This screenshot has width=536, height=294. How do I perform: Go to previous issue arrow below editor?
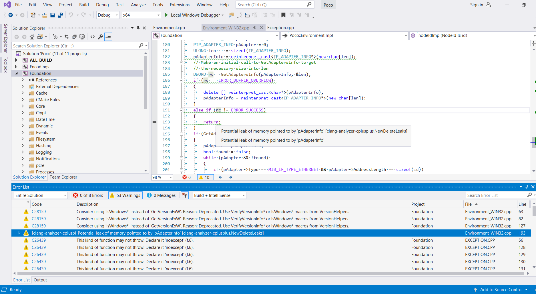click(220, 177)
